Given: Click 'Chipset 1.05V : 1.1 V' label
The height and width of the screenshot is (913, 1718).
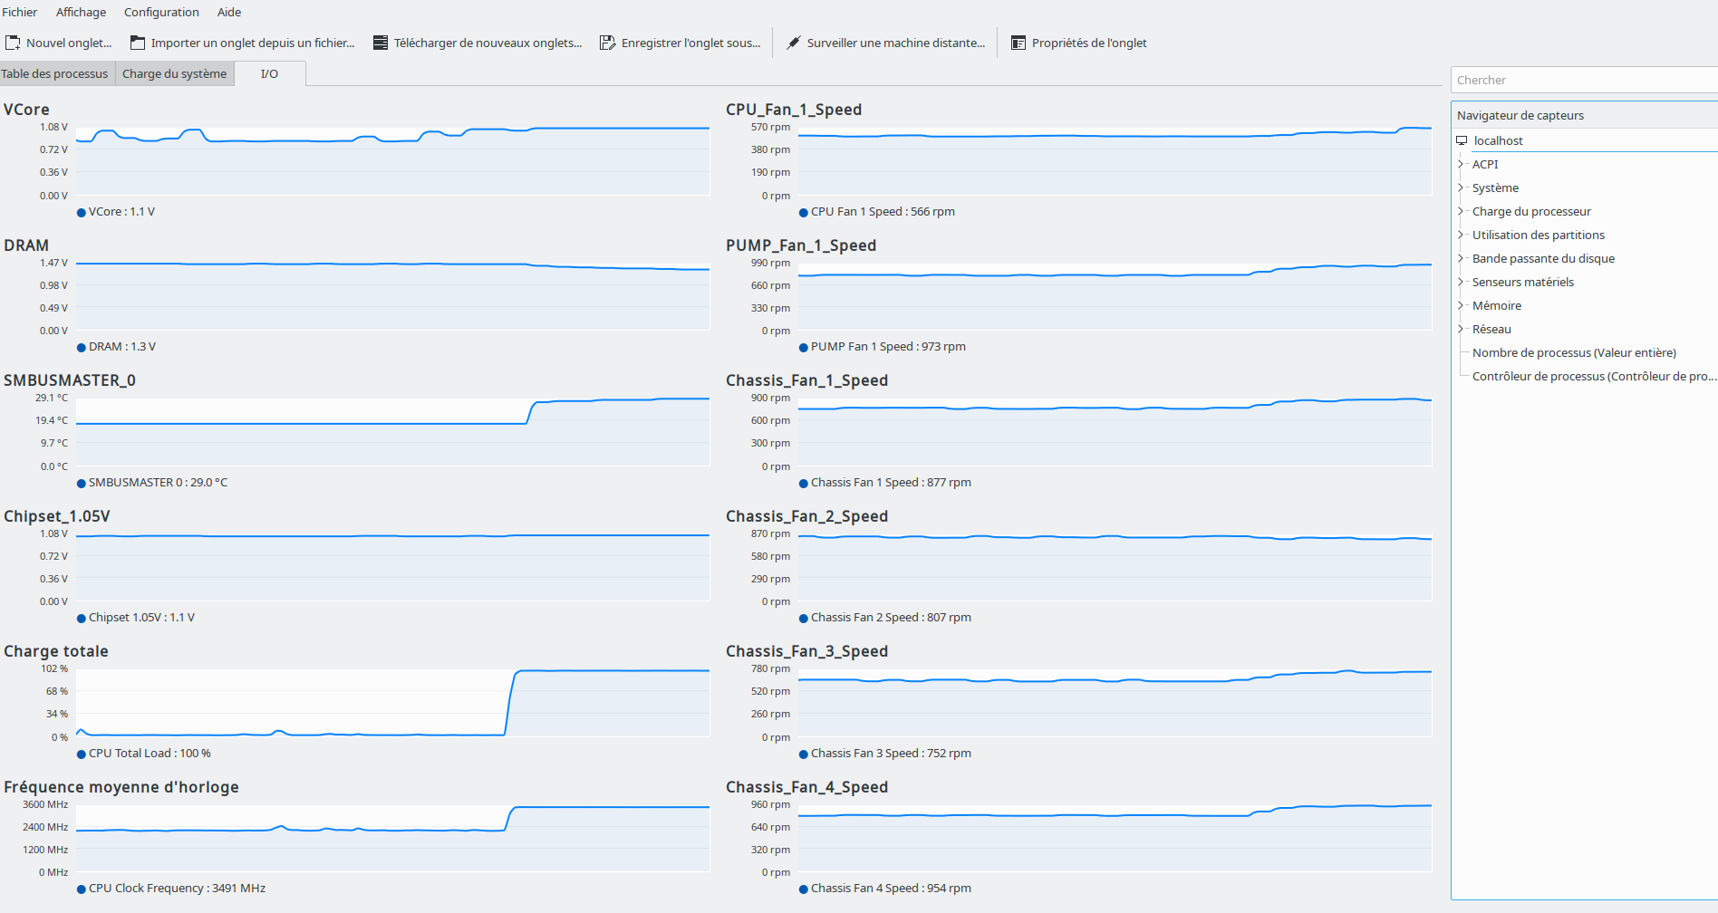Looking at the screenshot, I should (141, 618).
